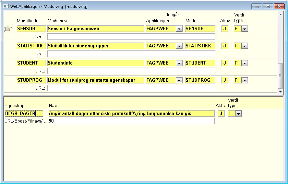Click the URL field under STUDENT
288x184 pixels.
coord(131,71)
